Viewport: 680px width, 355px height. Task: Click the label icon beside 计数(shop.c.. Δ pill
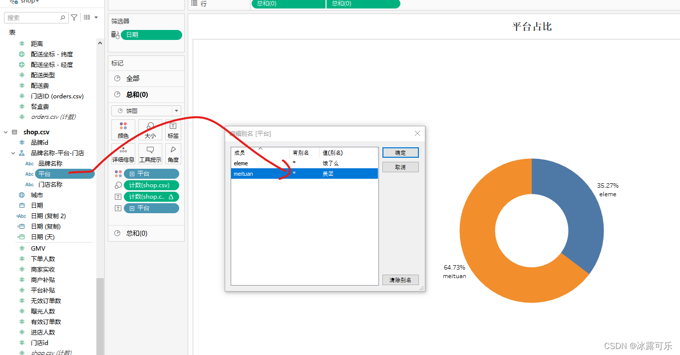pyautogui.click(x=118, y=197)
